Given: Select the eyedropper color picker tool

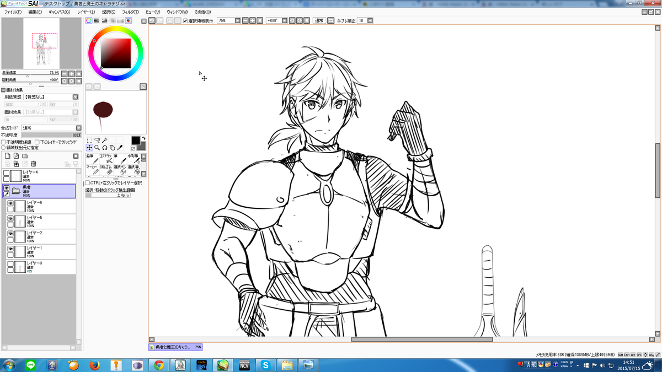Looking at the screenshot, I should pyautogui.click(x=120, y=148).
